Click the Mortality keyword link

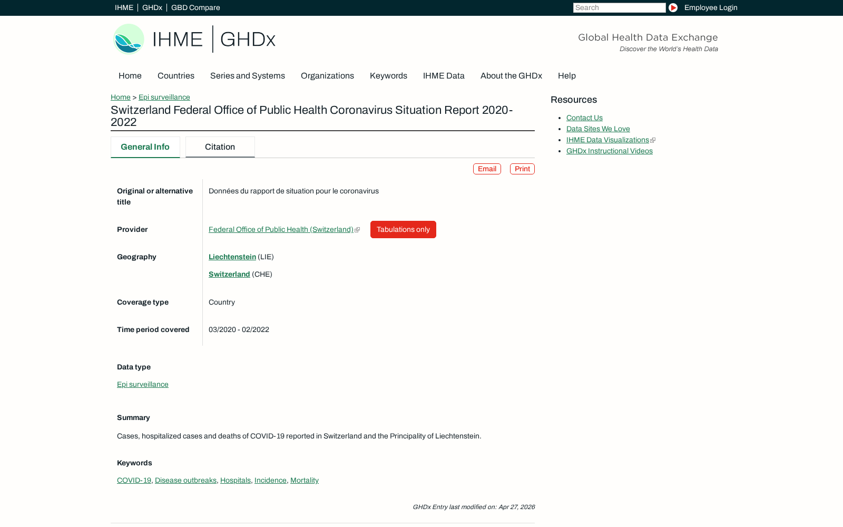(x=305, y=480)
